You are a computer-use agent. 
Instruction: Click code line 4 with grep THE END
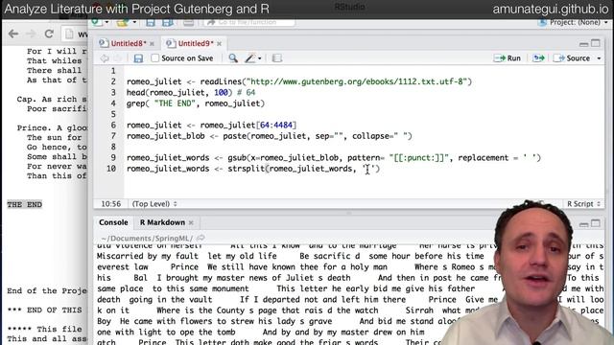(x=196, y=103)
